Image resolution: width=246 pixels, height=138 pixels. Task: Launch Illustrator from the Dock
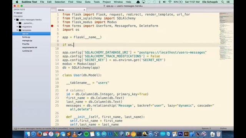point(186,134)
